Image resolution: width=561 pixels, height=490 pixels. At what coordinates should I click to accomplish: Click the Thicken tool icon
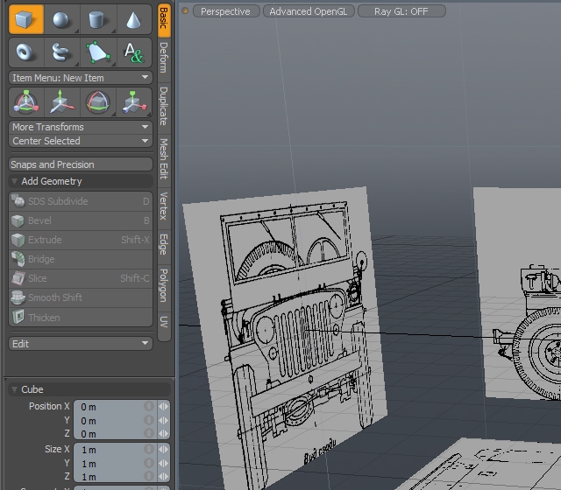tap(18, 317)
